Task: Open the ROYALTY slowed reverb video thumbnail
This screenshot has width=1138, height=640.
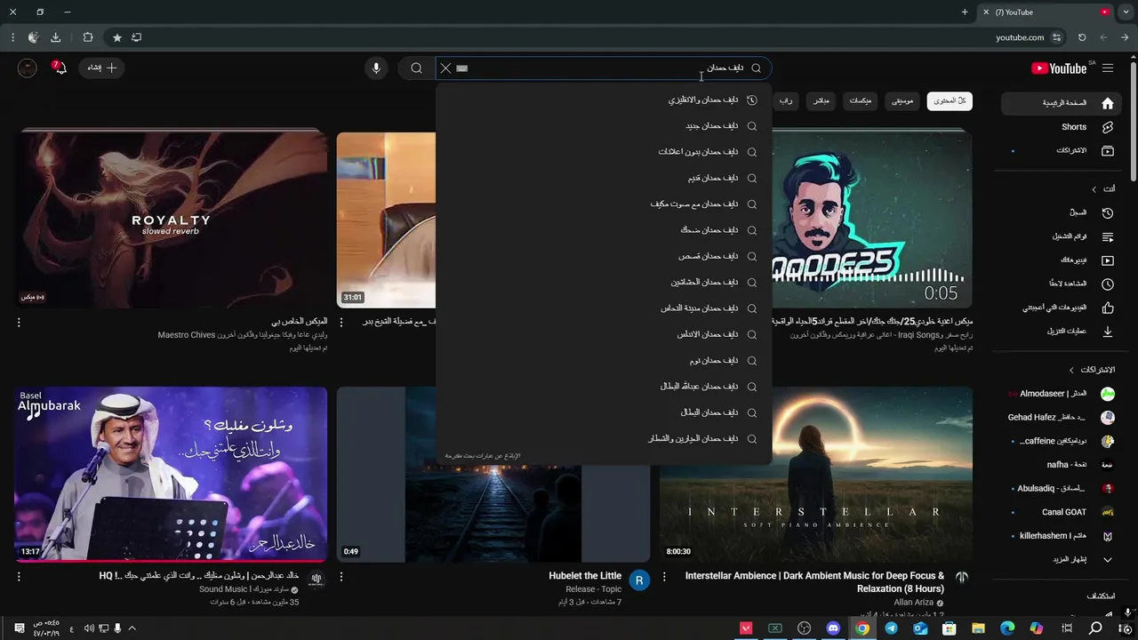Action: pos(171,220)
